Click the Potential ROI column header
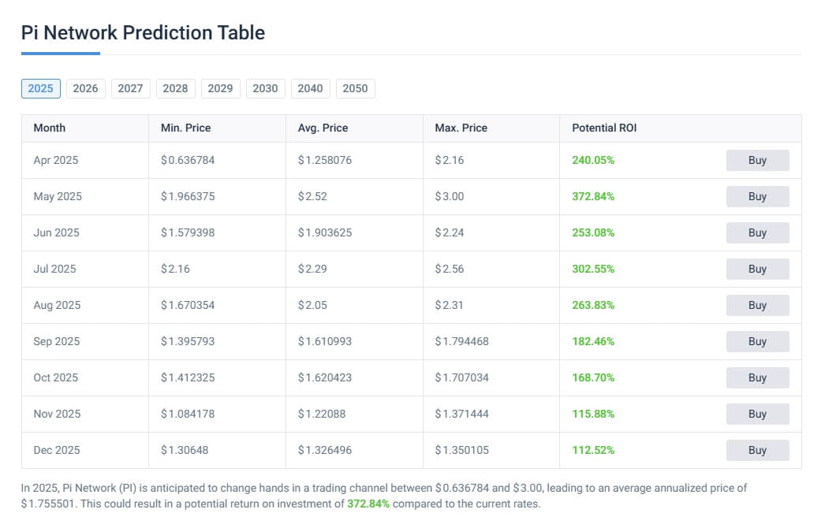825x524 pixels. (x=604, y=128)
